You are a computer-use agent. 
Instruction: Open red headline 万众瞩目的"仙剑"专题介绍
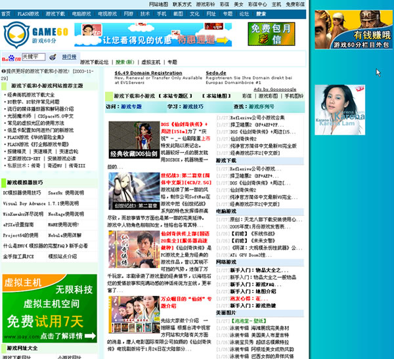pyautogui.click(x=186, y=303)
